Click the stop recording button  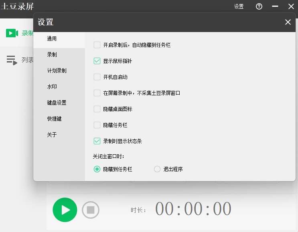91,210
